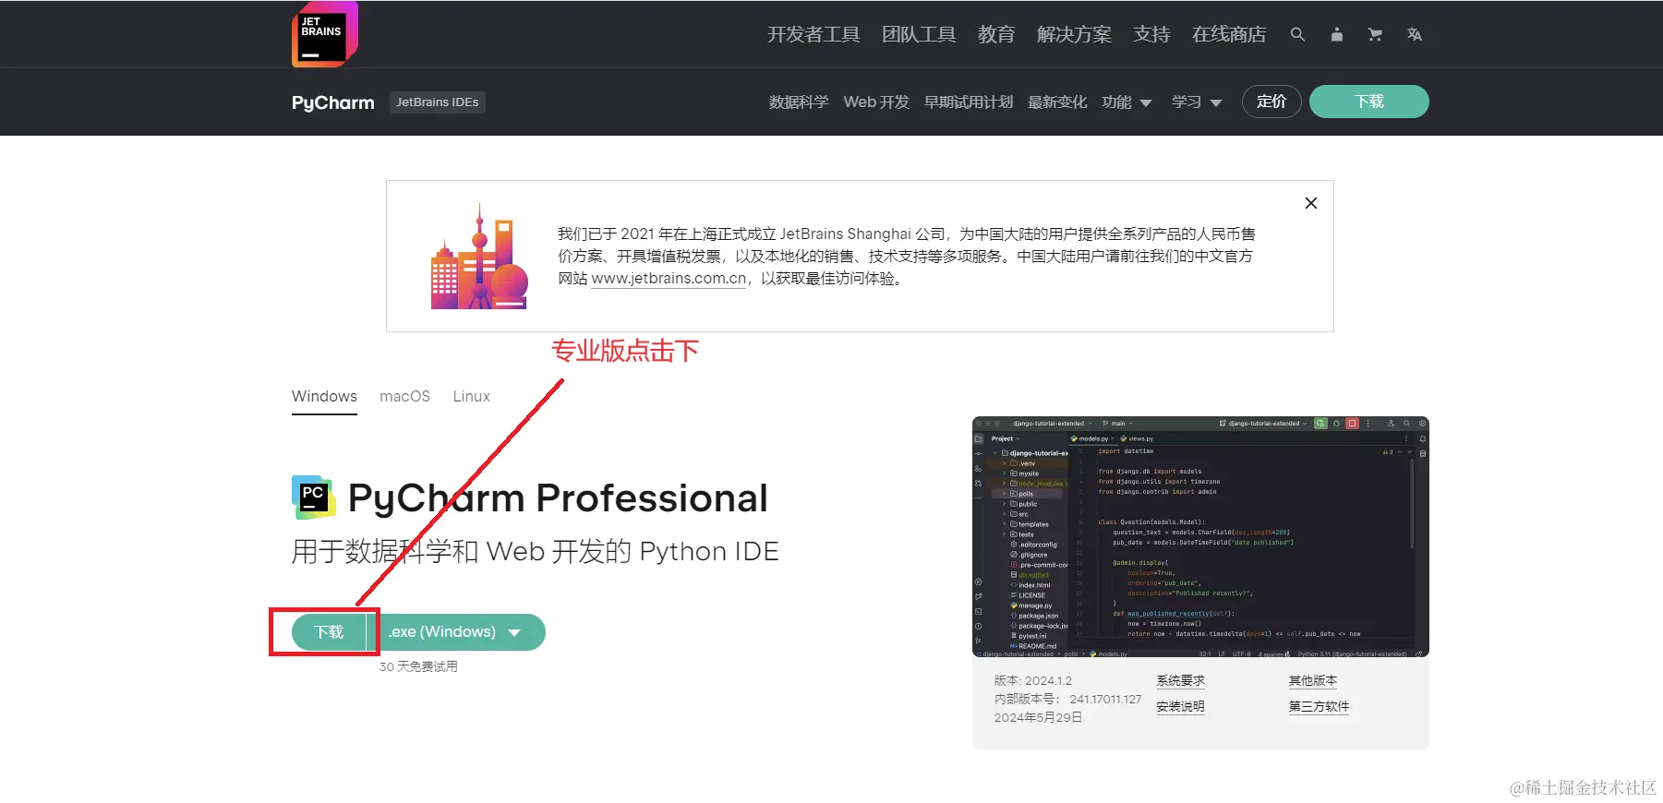The height and width of the screenshot is (803, 1663).
Task: Click the PyCharm Professional heading
Action: (x=558, y=498)
